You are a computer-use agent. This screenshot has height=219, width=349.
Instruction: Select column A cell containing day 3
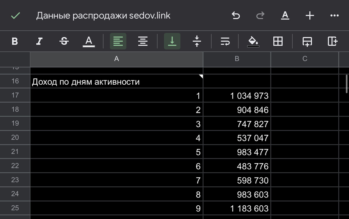117,124
